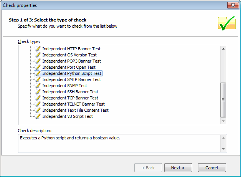Click pencil icon beside Independent HTTP Banner Test
Screen dimensions: 241x177
[x=38, y=49]
